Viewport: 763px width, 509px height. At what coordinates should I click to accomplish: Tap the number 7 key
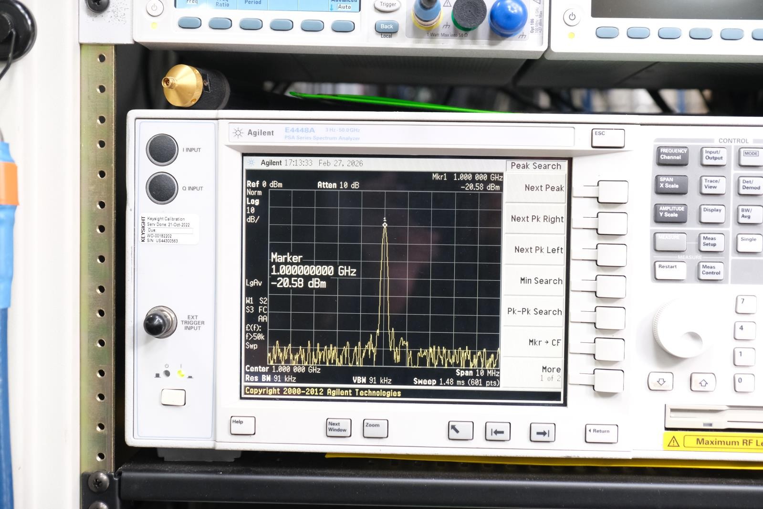[745, 304]
